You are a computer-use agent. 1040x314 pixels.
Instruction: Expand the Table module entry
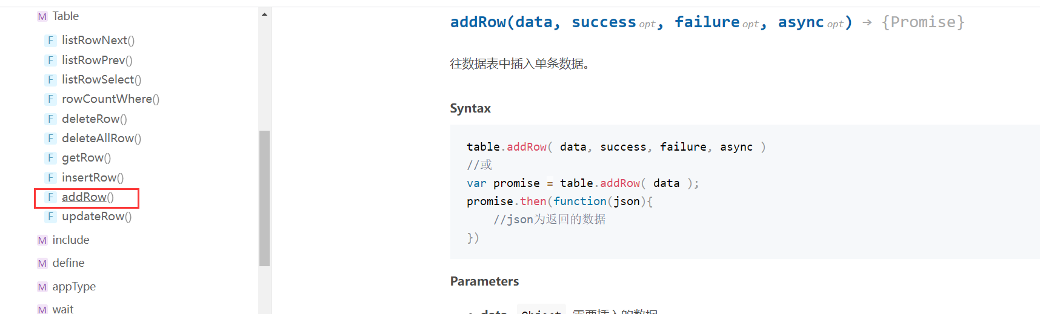click(x=65, y=16)
